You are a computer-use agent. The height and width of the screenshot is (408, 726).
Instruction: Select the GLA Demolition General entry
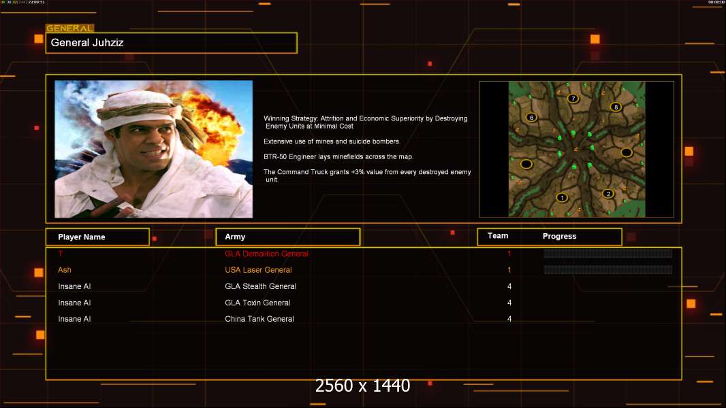click(266, 254)
